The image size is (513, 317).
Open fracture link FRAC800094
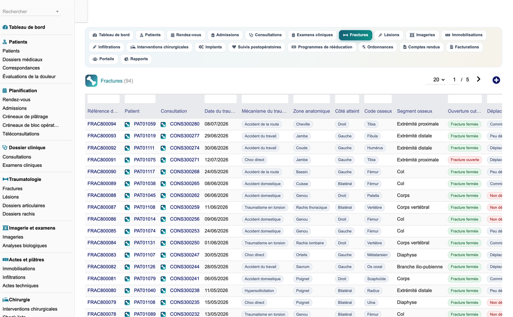[102, 124]
